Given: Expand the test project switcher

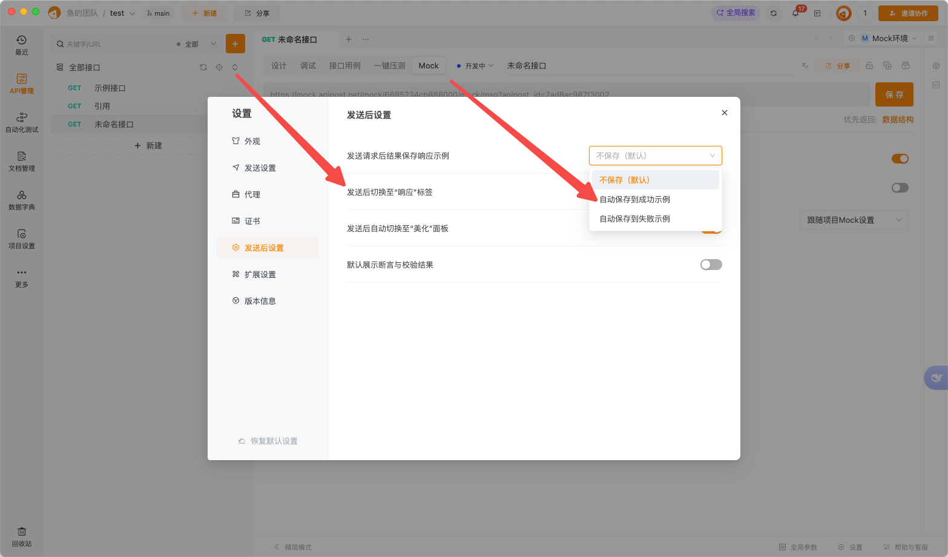Looking at the screenshot, I should pos(122,13).
